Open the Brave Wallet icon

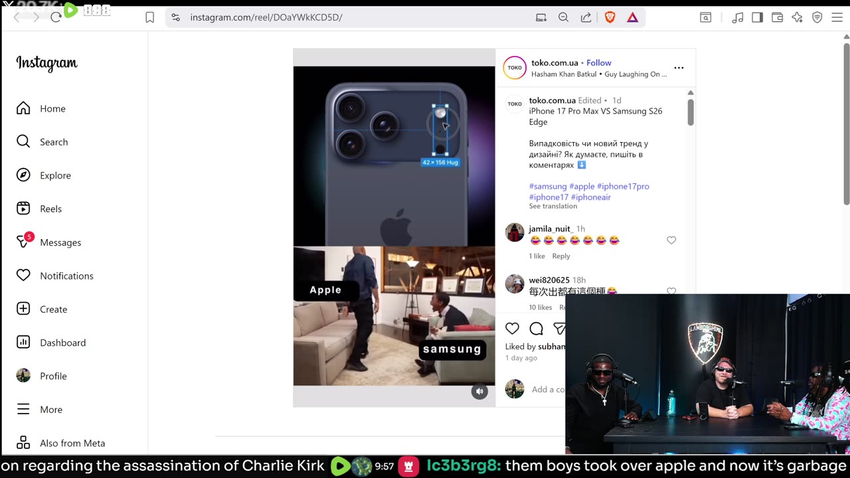coord(777,18)
